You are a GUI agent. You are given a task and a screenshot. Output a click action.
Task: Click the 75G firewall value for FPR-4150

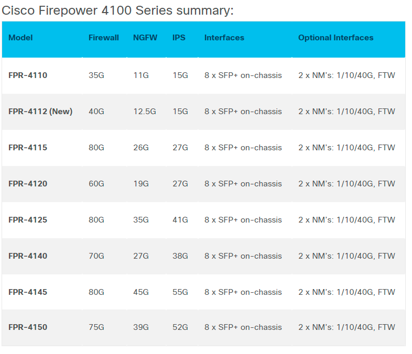point(96,327)
